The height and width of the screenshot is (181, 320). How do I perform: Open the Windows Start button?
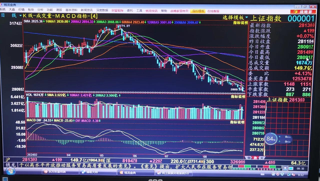[x=10, y=172]
